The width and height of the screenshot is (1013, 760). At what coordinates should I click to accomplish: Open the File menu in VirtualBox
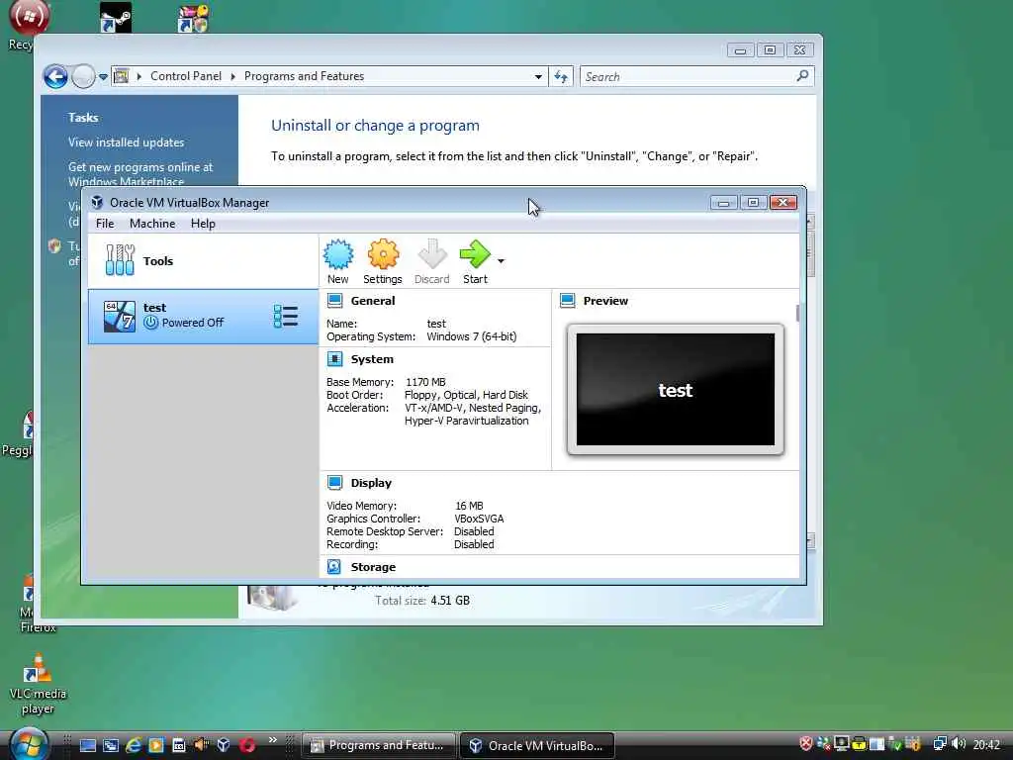click(x=105, y=224)
